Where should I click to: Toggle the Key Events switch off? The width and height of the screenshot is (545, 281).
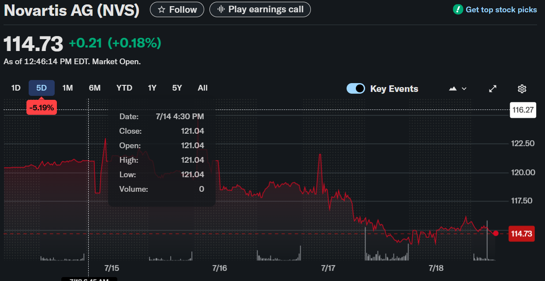click(x=356, y=88)
